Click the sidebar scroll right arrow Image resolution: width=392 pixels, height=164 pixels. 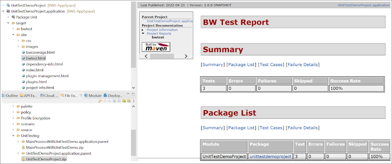[186, 56]
